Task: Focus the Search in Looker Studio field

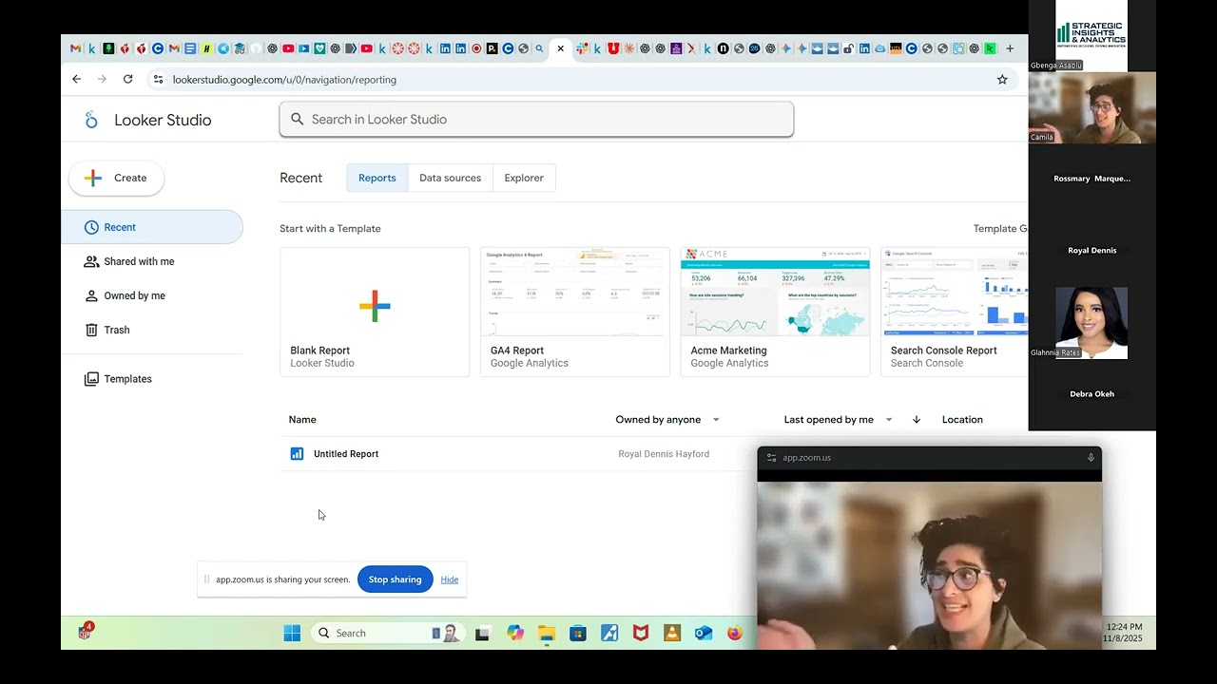Action: (536, 119)
